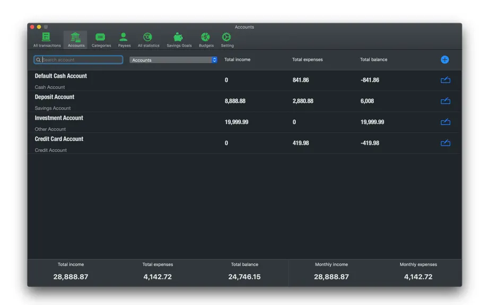
Task: Select the Default Cash Account row
Action: [x=244, y=80]
